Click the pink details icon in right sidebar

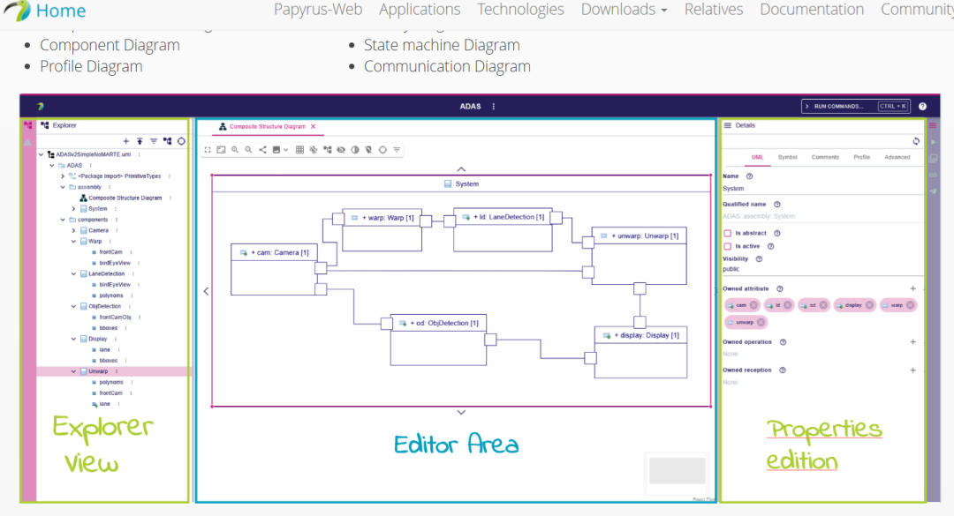933,125
